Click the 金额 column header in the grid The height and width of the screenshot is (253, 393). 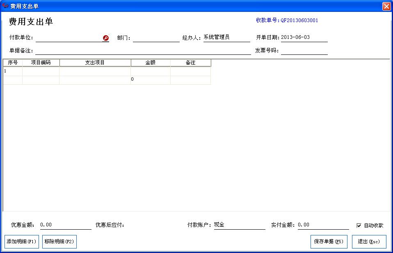click(x=150, y=62)
